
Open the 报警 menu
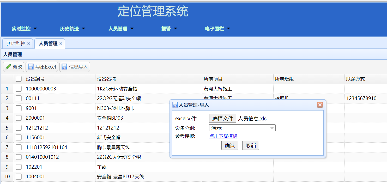[x=169, y=29]
